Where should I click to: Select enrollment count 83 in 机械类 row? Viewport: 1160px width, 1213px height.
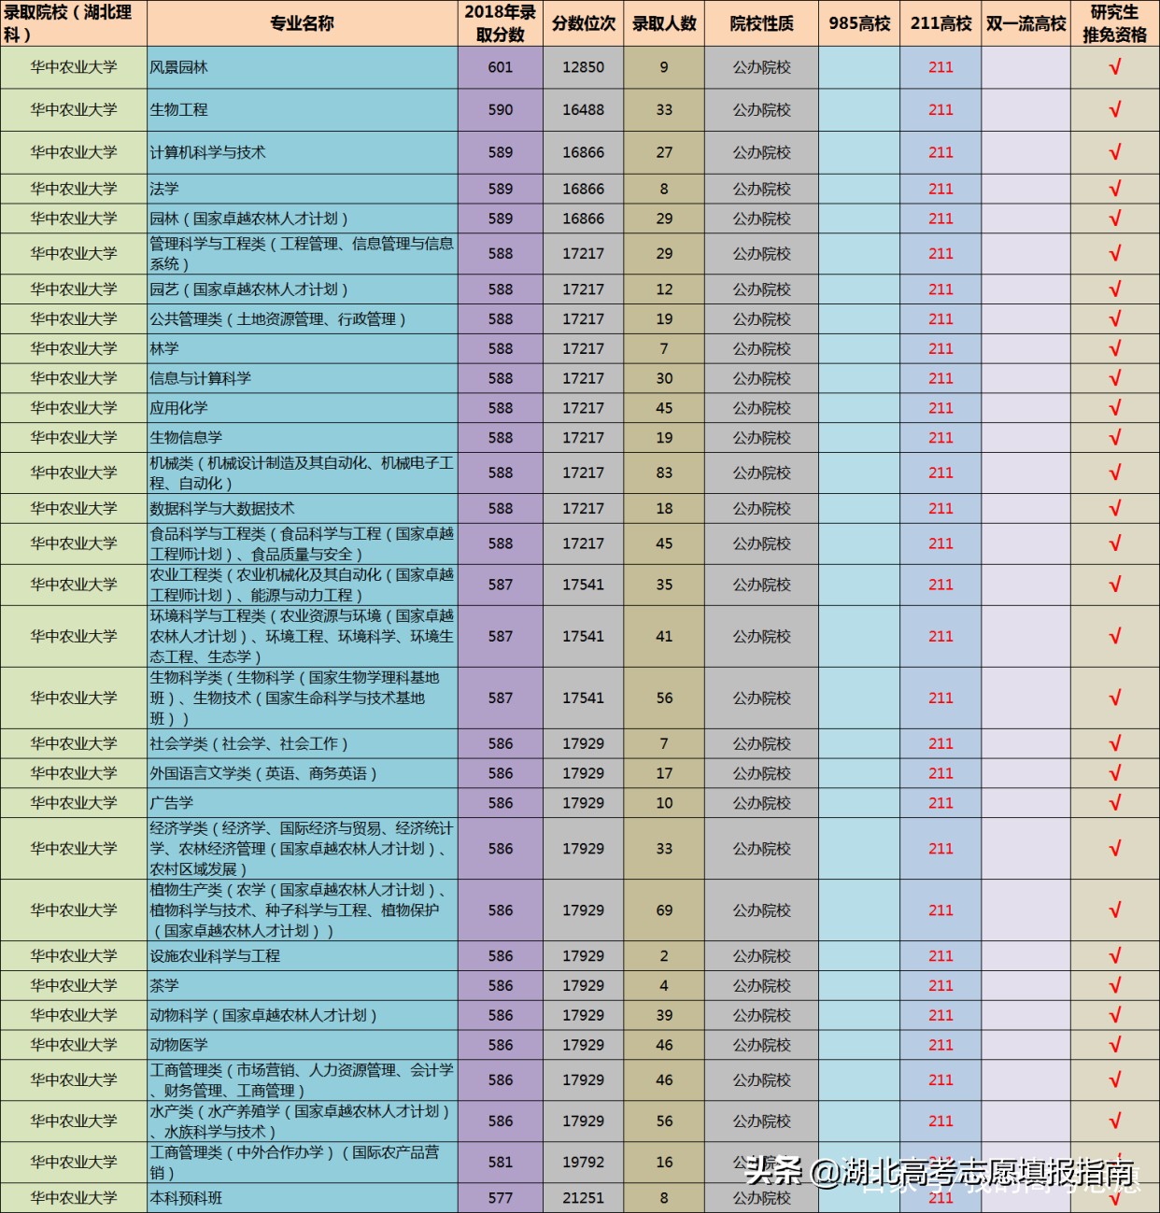(x=664, y=473)
